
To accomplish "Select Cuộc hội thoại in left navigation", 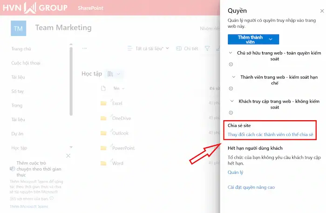I will click(x=26, y=63).
